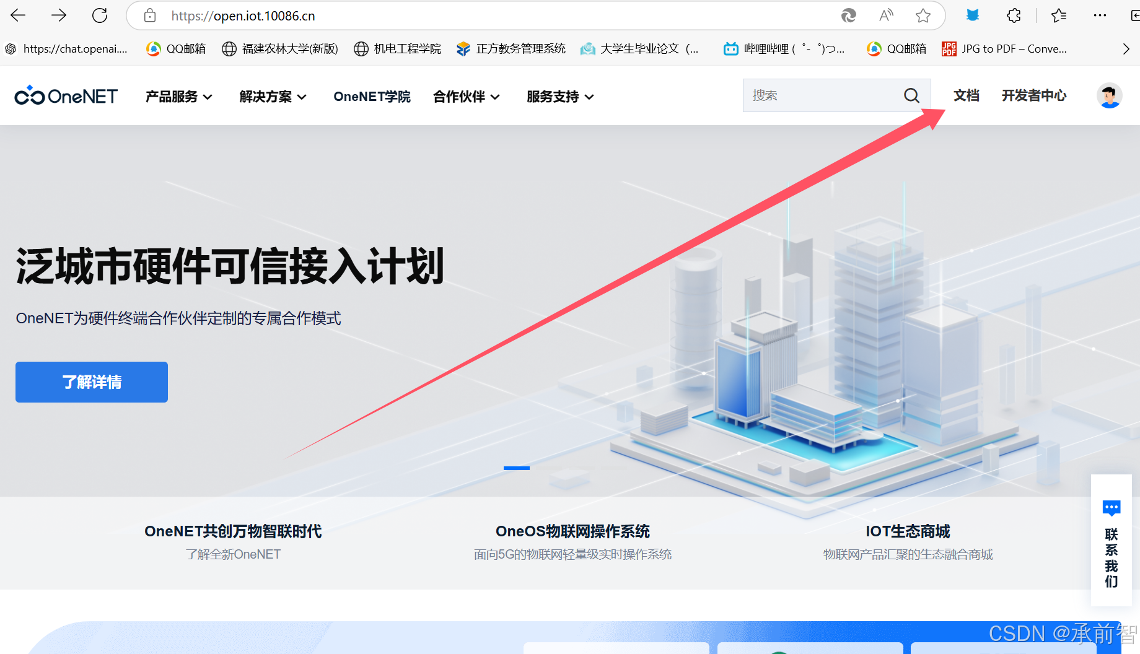The width and height of the screenshot is (1140, 654).
Task: Click the 泛城市硬件可信接入计划 banner heading
Action: [230, 266]
